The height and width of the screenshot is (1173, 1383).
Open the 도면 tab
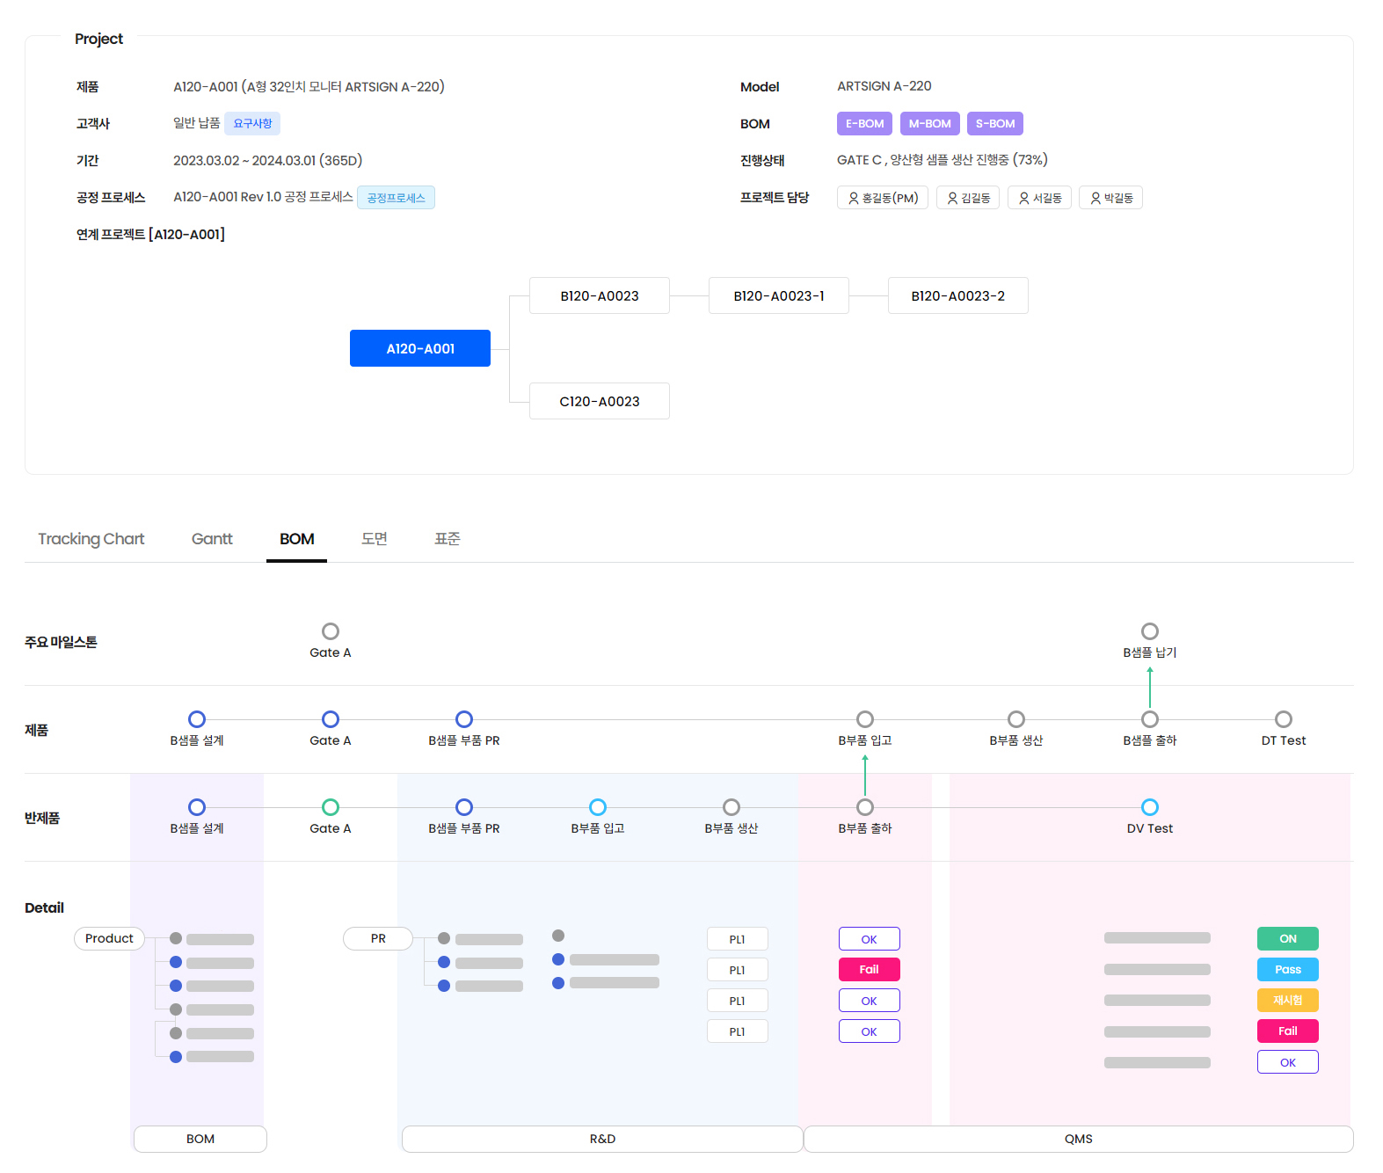coord(375,539)
